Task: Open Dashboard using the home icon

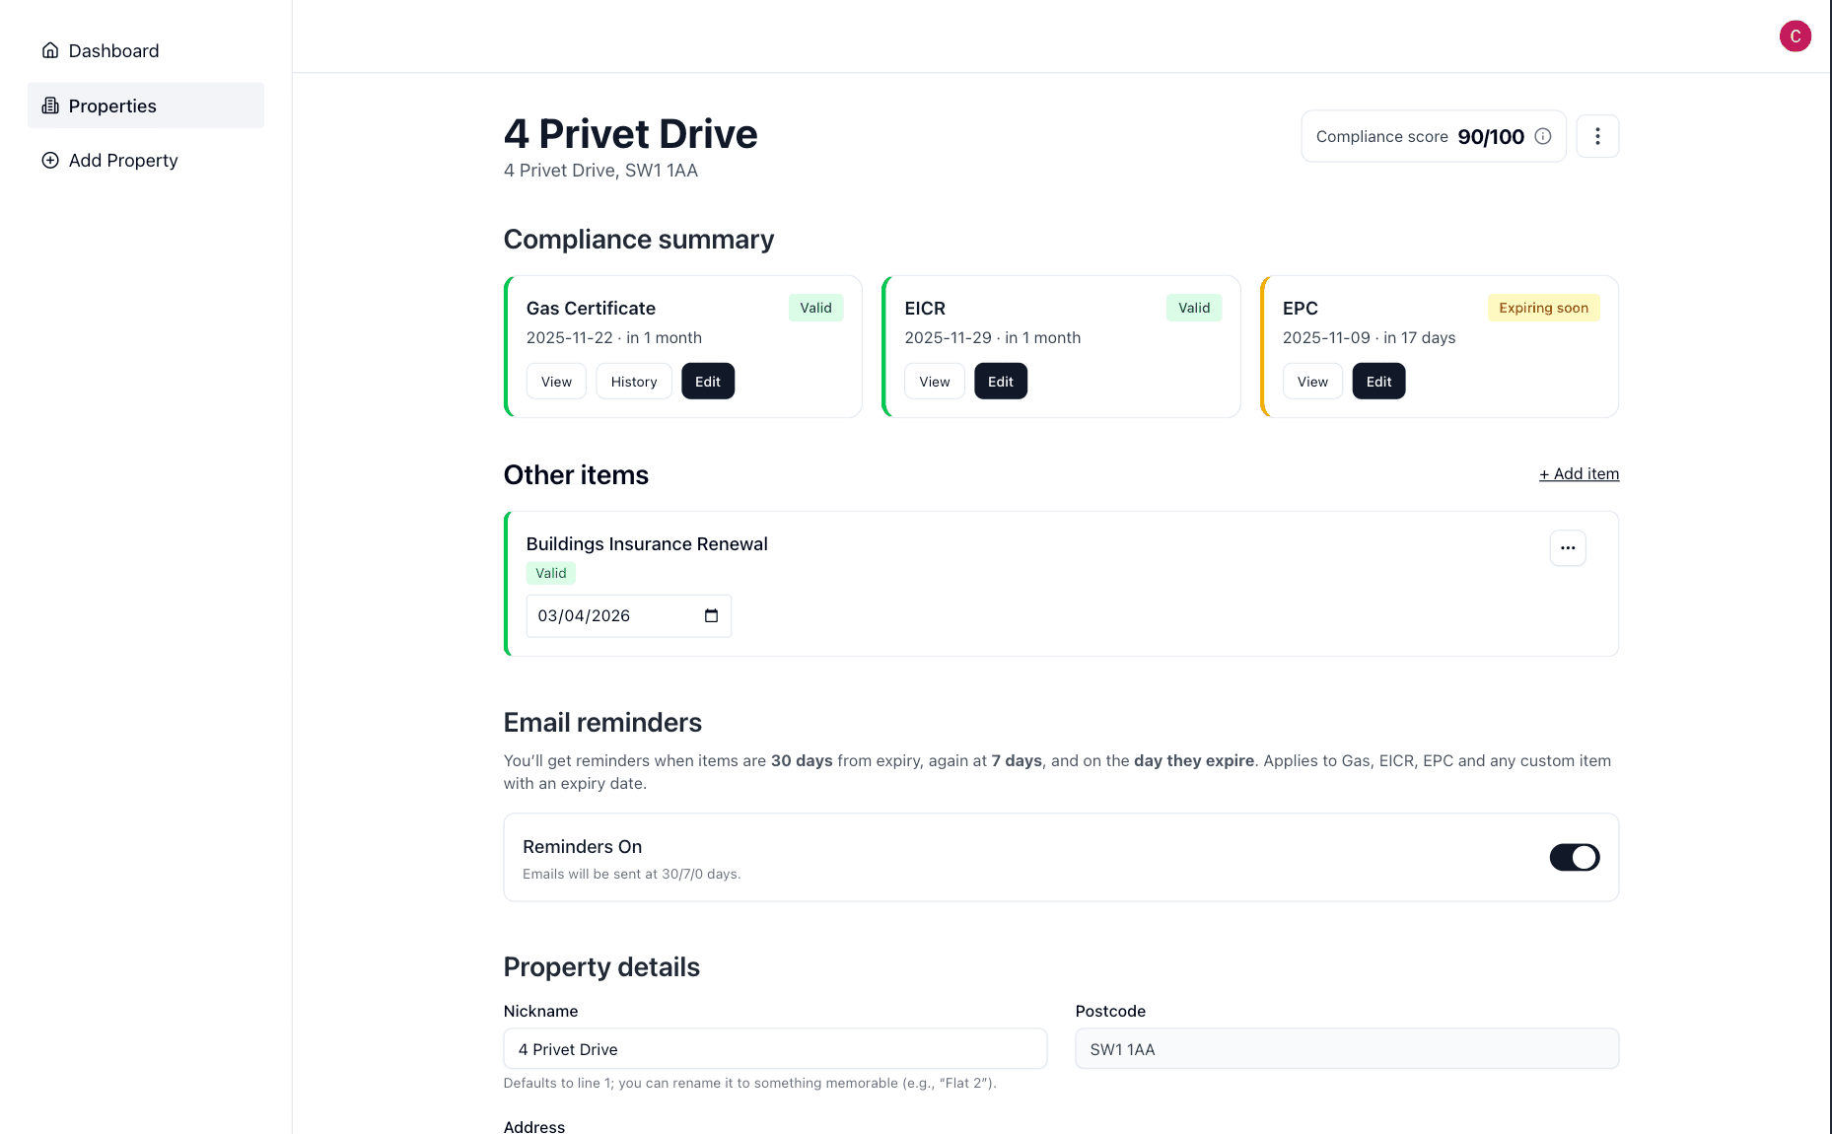Action: (50, 50)
